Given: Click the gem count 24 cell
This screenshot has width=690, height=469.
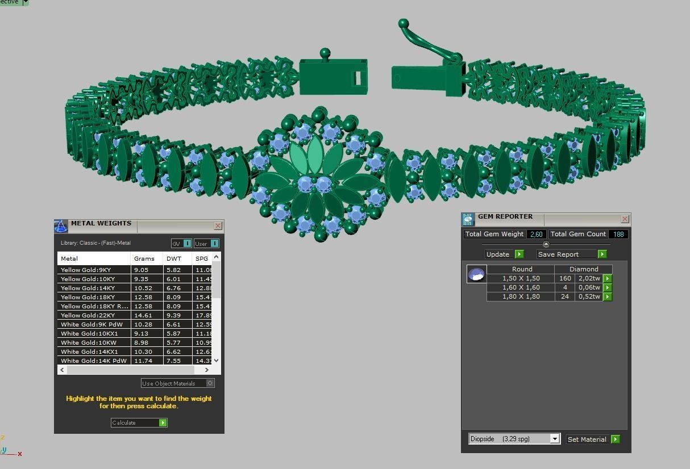Looking at the screenshot, I should [x=565, y=296].
